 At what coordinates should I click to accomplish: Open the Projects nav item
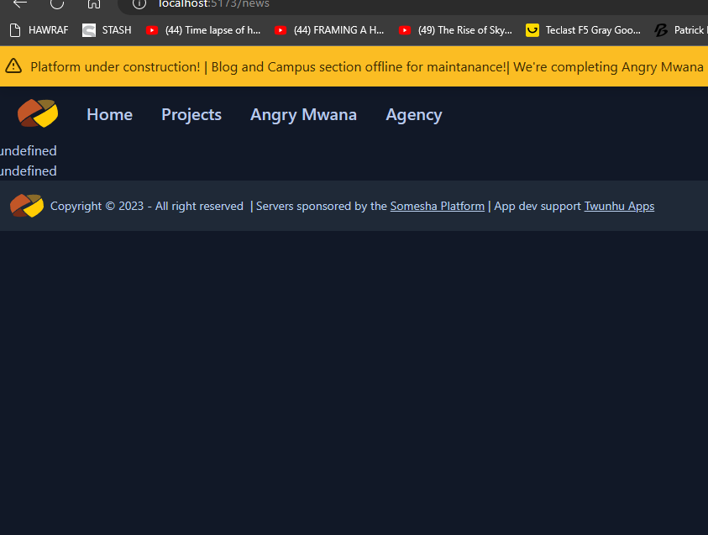point(191,115)
